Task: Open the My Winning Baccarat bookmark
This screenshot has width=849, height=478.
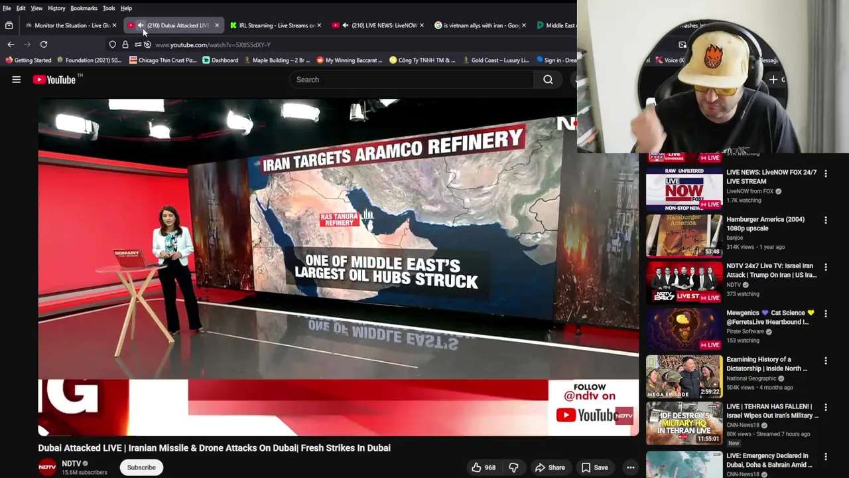Action: [350, 60]
